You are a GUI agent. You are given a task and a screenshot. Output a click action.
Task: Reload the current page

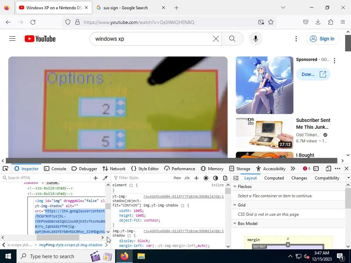click(33, 22)
